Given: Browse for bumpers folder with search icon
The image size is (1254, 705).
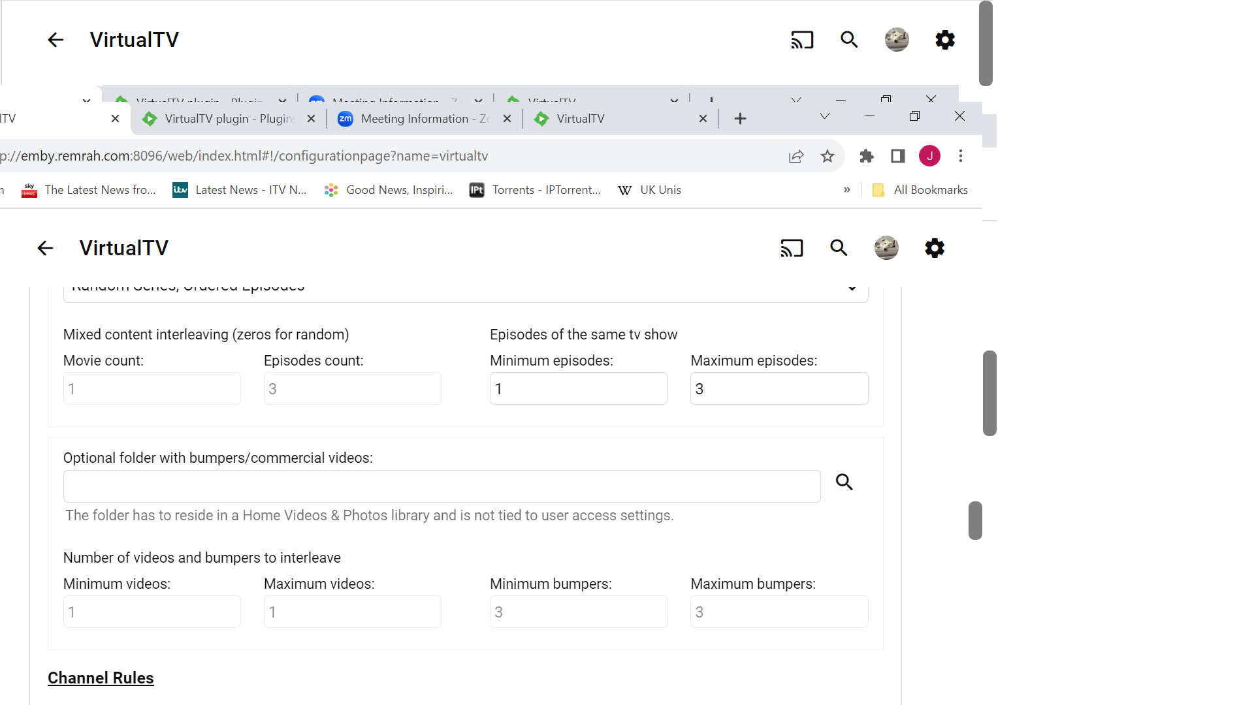Looking at the screenshot, I should click(844, 482).
